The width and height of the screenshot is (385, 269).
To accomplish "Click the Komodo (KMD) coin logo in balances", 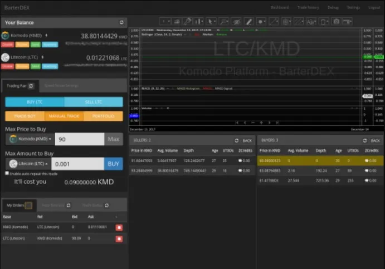I will click(x=5, y=36).
